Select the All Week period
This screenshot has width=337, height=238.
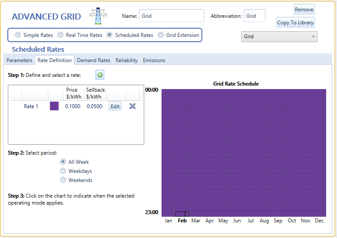tap(63, 162)
